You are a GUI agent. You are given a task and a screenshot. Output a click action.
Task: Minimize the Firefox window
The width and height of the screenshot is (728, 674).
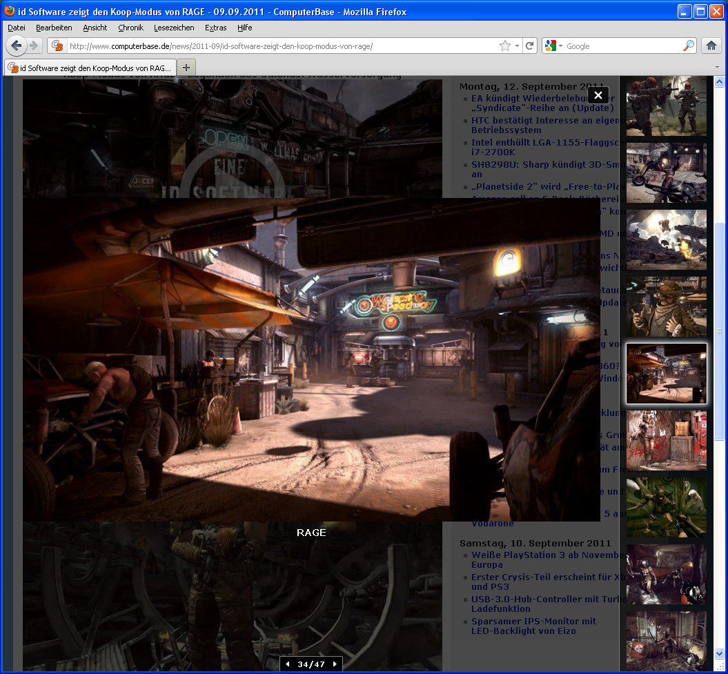click(685, 11)
